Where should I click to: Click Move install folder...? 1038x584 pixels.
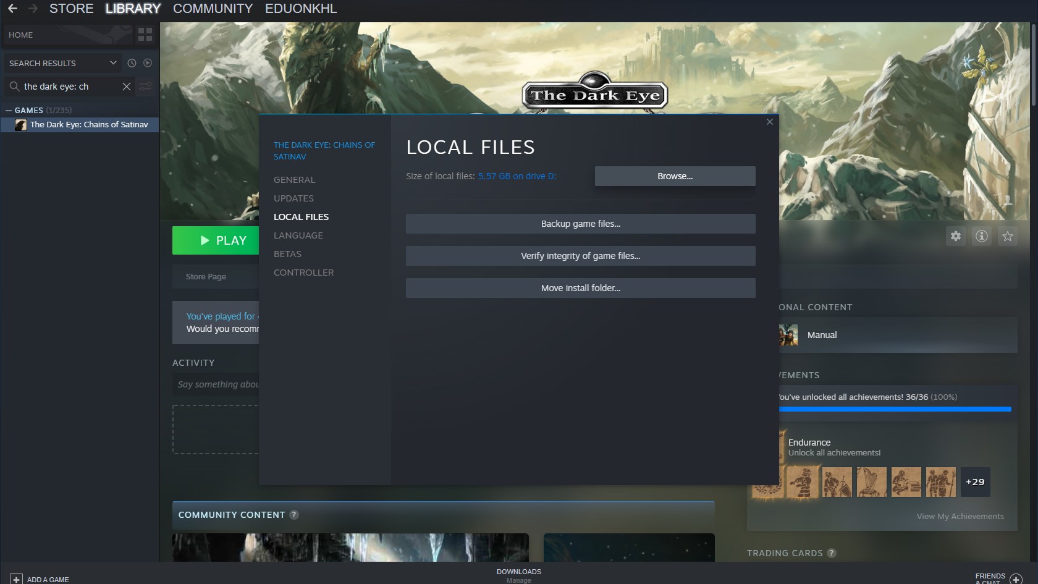[581, 288]
